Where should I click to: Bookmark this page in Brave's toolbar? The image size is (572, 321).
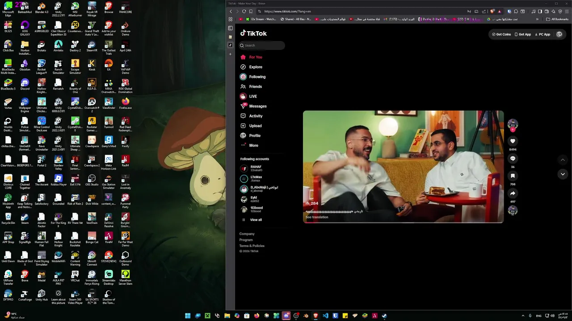tap(251, 11)
